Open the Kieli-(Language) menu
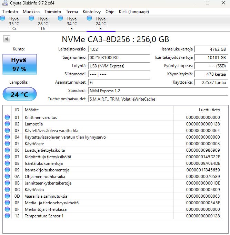The image size is (230, 235). [x=134, y=12]
